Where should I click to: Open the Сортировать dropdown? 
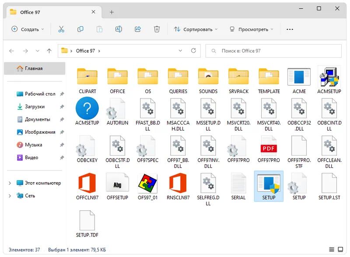tap(196, 29)
